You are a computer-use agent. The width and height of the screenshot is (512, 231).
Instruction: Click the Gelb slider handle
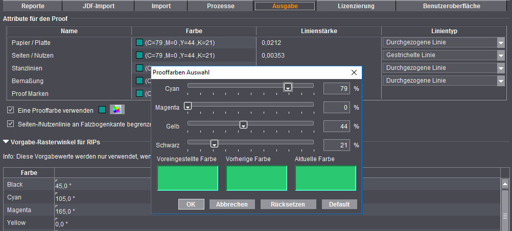[243, 125]
